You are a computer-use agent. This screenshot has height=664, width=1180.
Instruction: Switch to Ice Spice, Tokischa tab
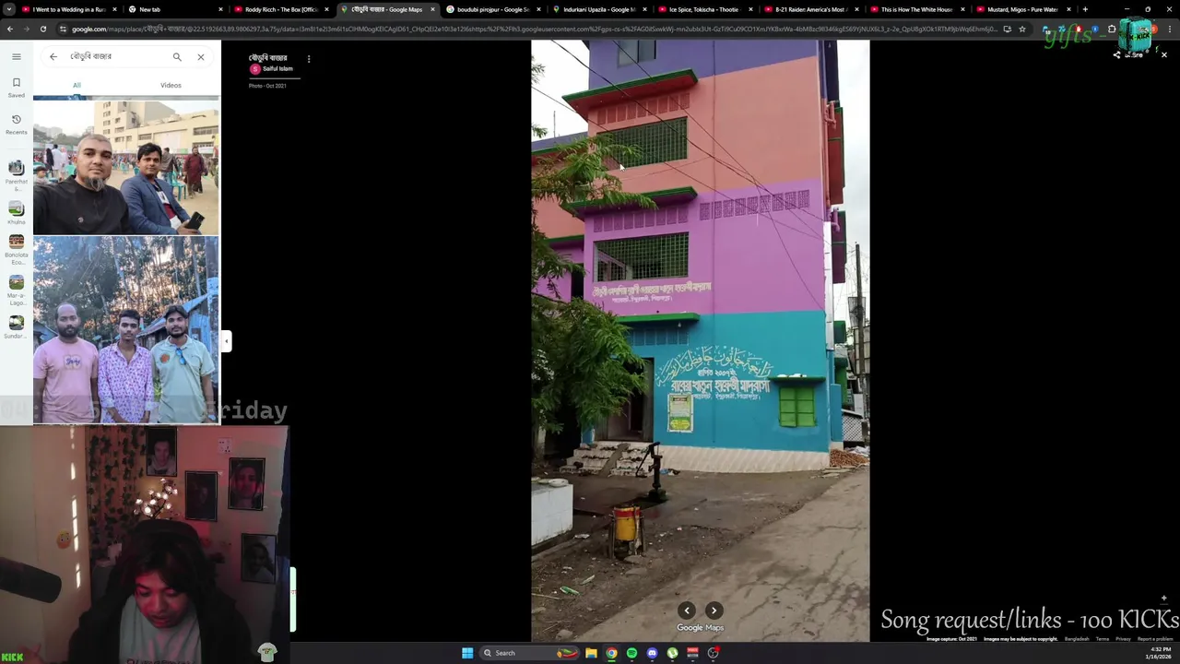(x=705, y=9)
